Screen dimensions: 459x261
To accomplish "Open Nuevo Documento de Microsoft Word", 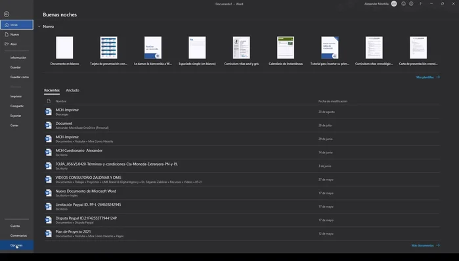I will [x=242, y=193].
